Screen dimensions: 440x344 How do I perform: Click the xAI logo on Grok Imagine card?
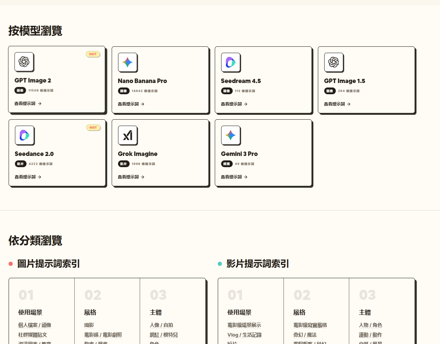coord(127,135)
